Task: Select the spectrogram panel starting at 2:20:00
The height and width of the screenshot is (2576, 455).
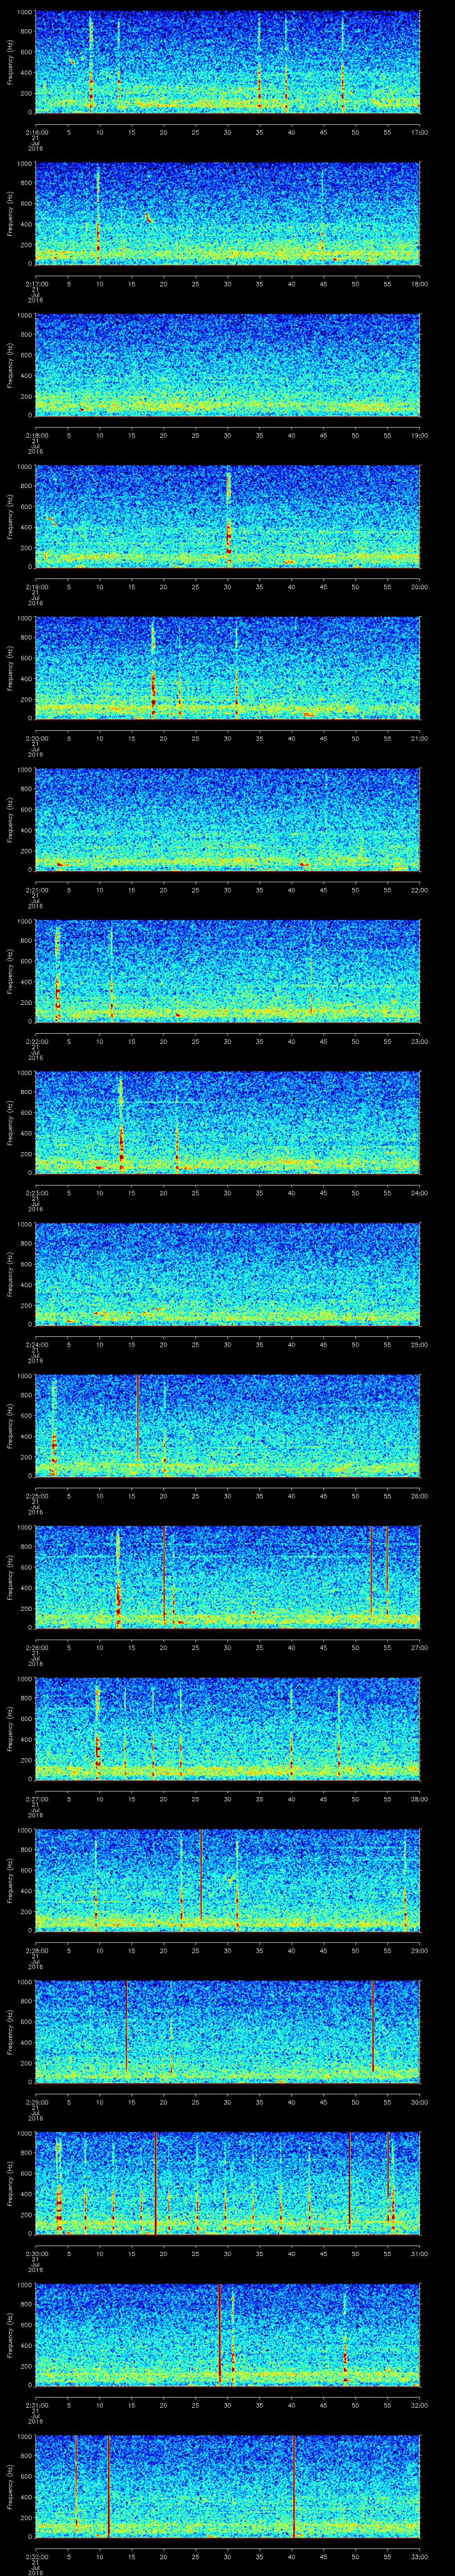Action: point(228,668)
